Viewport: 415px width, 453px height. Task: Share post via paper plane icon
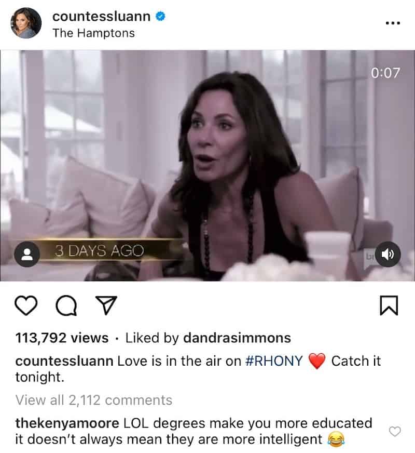tap(106, 305)
